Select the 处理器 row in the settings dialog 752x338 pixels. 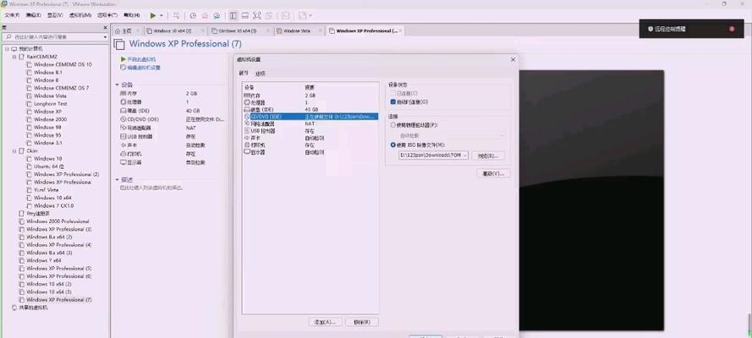[x=310, y=102]
